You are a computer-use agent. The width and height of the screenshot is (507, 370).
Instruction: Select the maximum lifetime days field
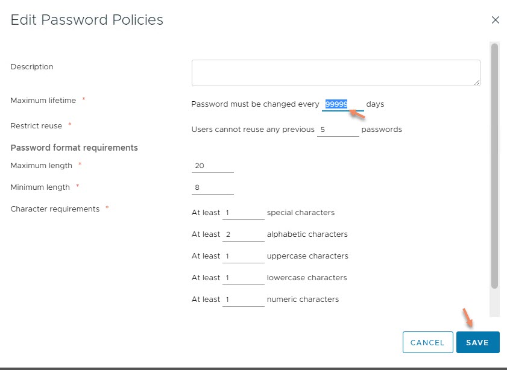click(x=343, y=104)
